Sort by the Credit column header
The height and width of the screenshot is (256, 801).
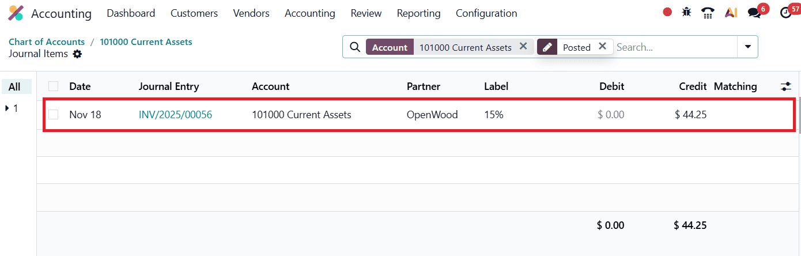coord(693,86)
